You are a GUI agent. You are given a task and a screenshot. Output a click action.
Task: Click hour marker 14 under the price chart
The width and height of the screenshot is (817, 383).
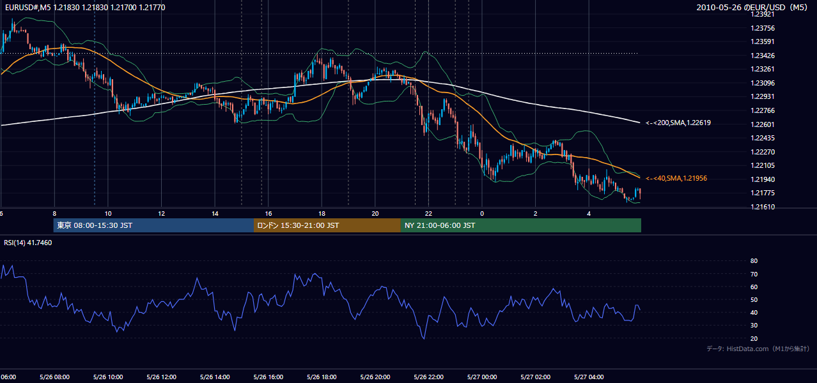pos(215,213)
